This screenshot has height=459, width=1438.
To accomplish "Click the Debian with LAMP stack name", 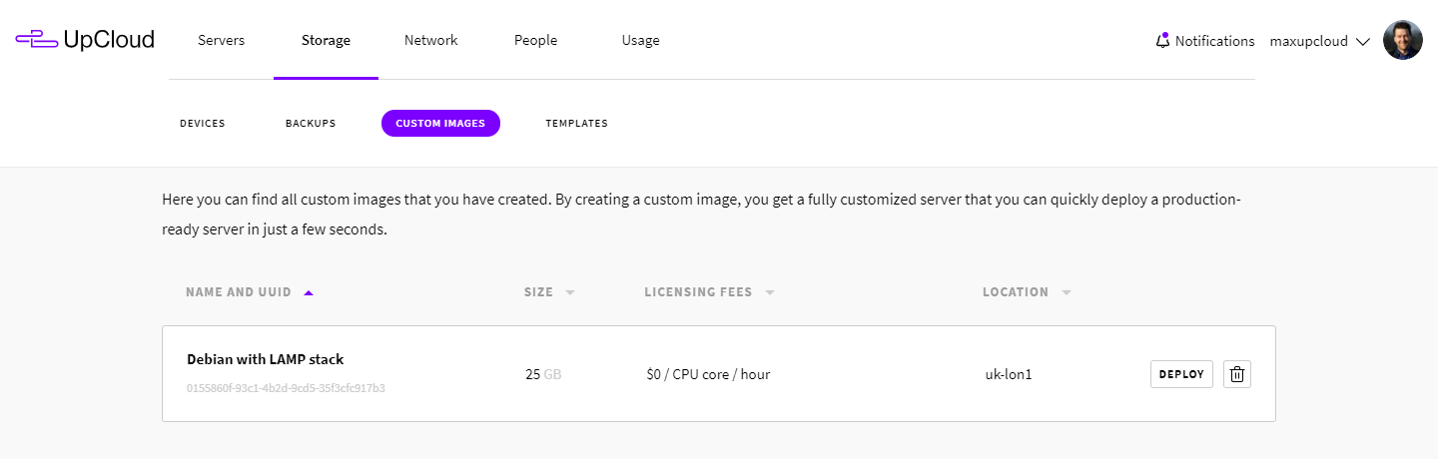I will click(x=265, y=359).
